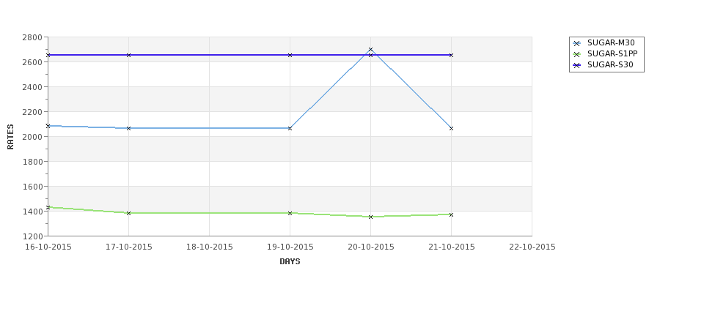The height and width of the screenshot is (314, 715).
Task: Click the SUGAR-S1PP legend label
Action: click(612, 54)
